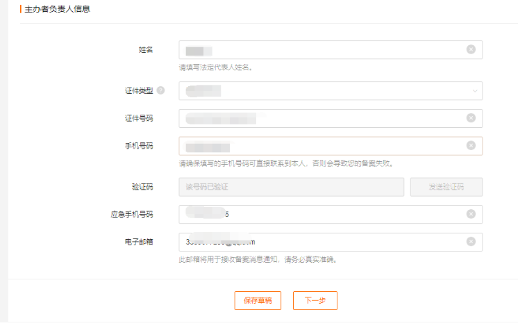Screen dimensions: 518x328
Task: Clear the 手机号码 input using its X icon
Action: click(471, 146)
